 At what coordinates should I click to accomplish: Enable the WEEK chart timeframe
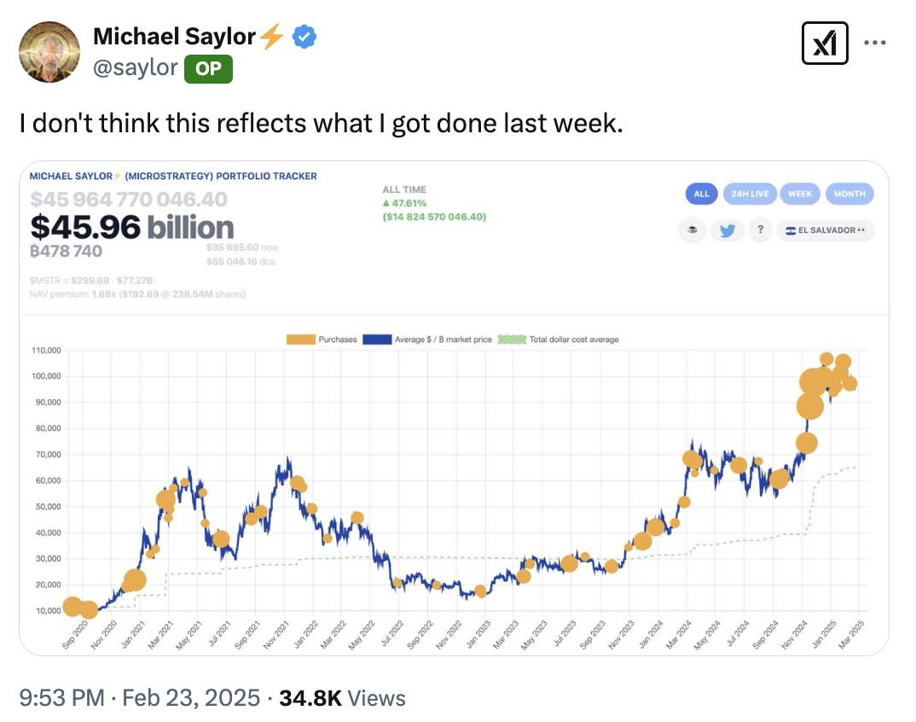[800, 194]
